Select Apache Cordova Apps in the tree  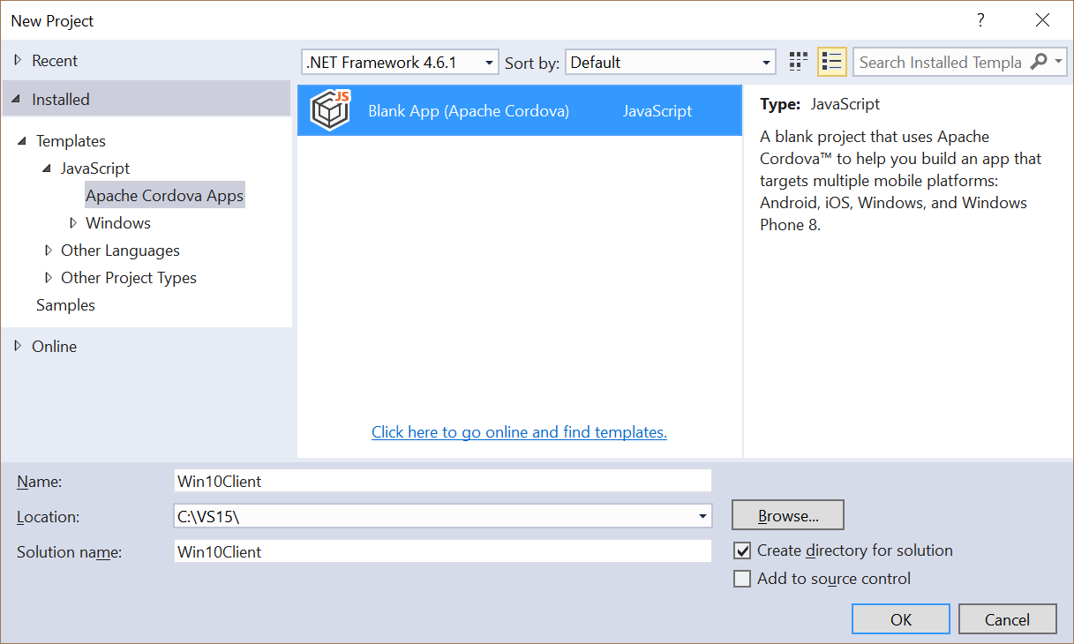(x=164, y=194)
